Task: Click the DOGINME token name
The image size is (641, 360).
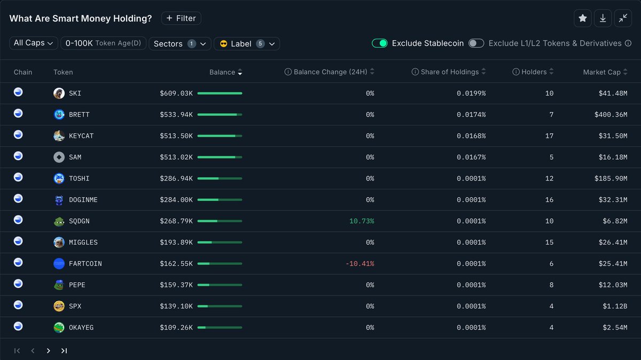Action: pyautogui.click(x=83, y=200)
